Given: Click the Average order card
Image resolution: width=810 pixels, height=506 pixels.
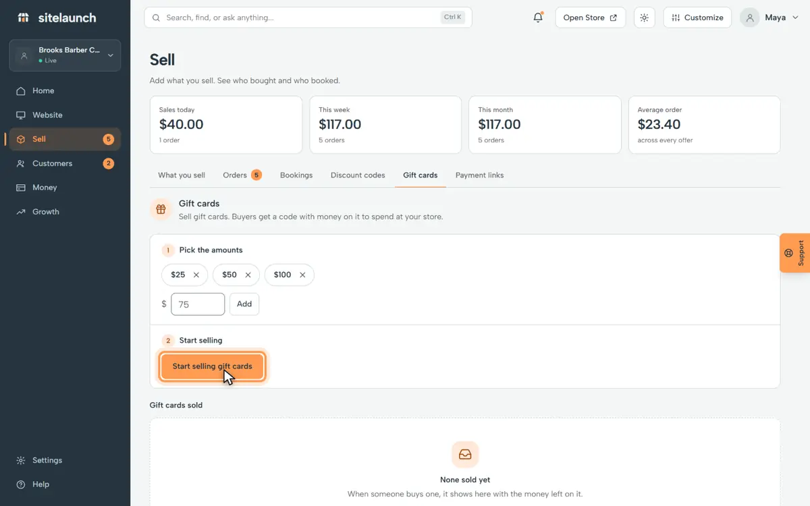Looking at the screenshot, I should [x=704, y=125].
